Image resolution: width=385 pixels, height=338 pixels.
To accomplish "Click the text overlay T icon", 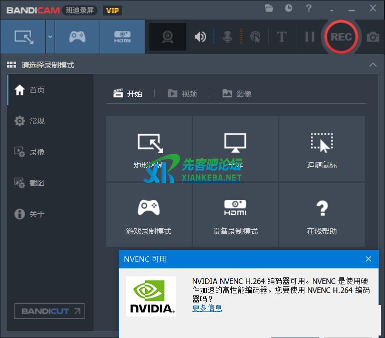I will pos(281,37).
